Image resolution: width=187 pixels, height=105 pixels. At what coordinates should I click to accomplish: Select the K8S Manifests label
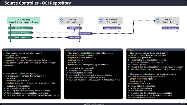tap(20, 28)
